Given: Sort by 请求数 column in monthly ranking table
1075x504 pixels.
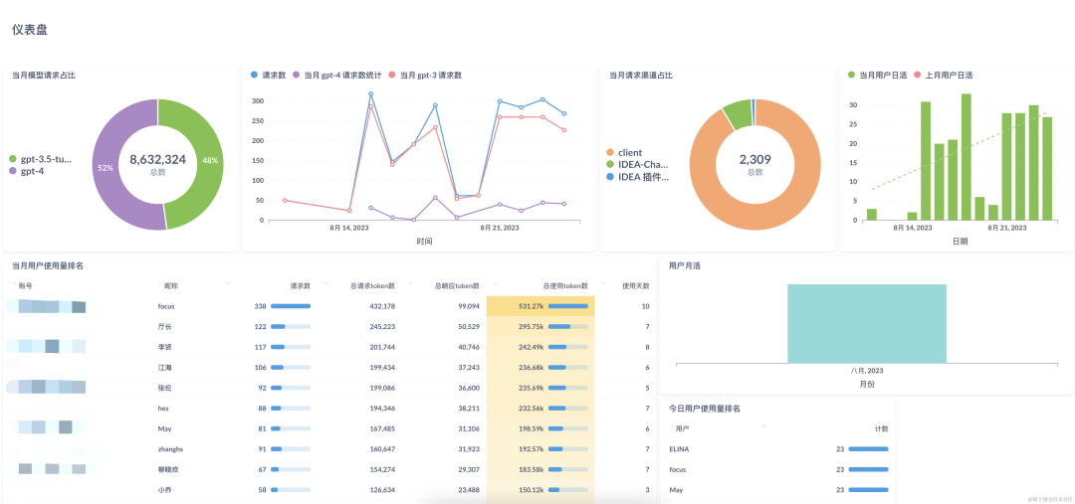Looking at the screenshot, I should (x=300, y=285).
